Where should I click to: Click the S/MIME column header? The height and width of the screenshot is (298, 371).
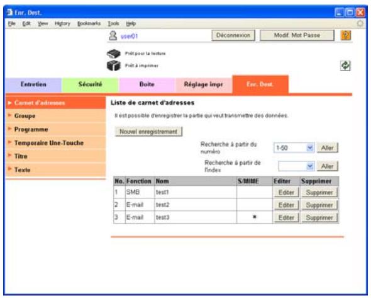coord(254,181)
